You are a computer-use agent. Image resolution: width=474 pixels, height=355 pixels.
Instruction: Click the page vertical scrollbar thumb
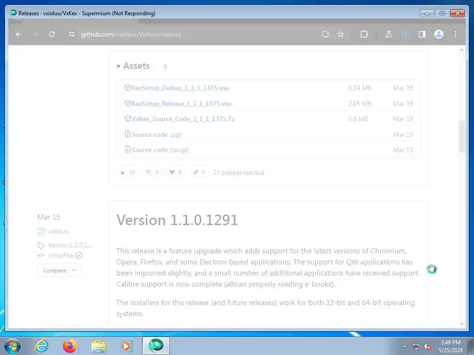462,136
